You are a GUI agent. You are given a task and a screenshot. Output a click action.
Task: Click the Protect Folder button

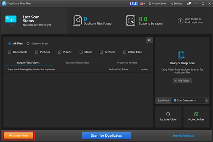point(196,116)
